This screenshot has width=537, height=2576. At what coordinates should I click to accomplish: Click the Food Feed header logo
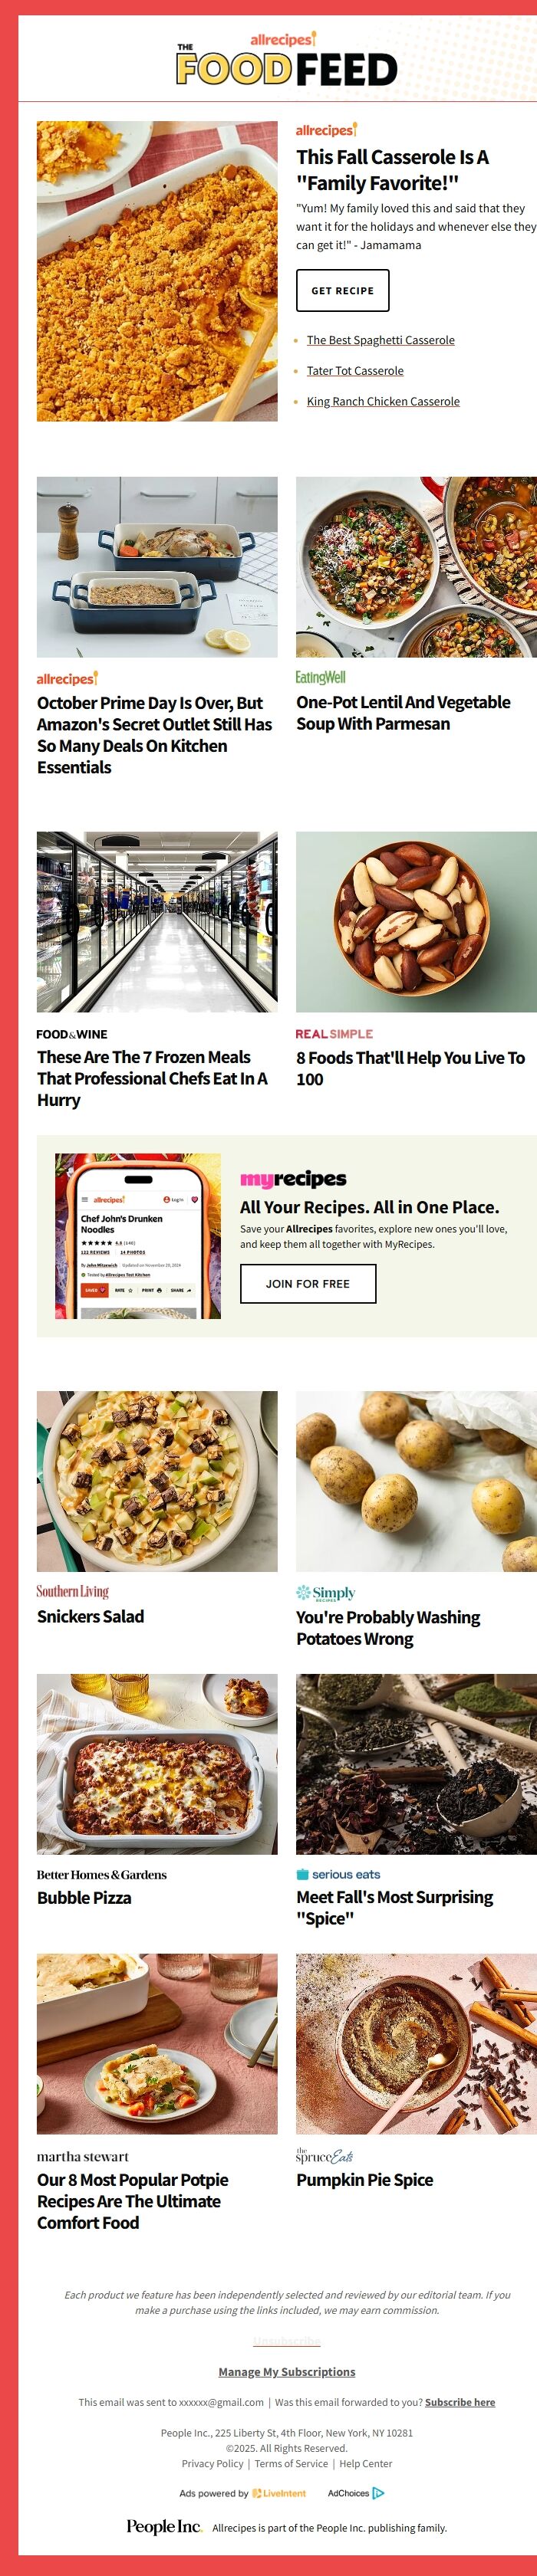(x=287, y=60)
